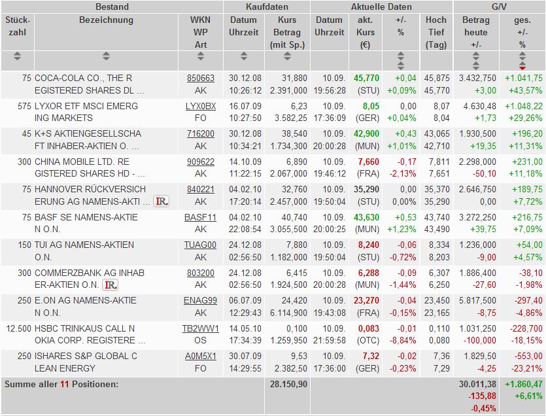
Task: Click Aktuelle Daten header group
Action: point(381,7)
